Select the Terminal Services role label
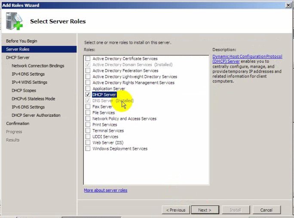This screenshot has height=218, width=294. tap(108, 130)
